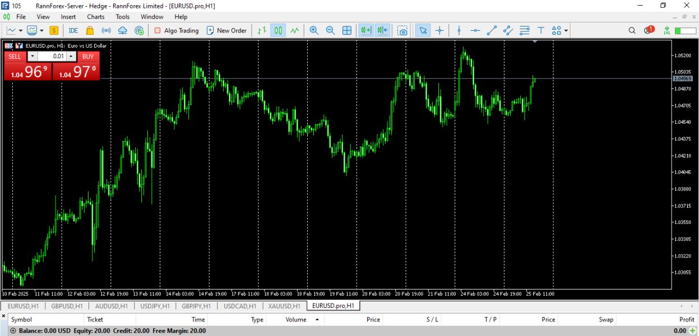Image resolution: width=699 pixels, height=336 pixels.
Task: Click the screenshot camera icon
Action: (402, 31)
